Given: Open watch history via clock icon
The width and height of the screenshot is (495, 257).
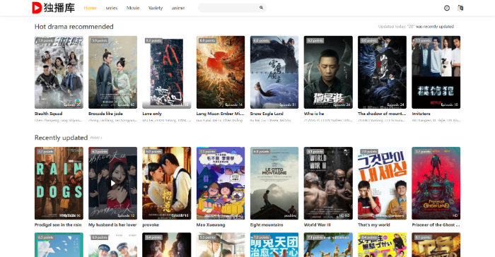Looking at the screenshot, I should (x=447, y=8).
